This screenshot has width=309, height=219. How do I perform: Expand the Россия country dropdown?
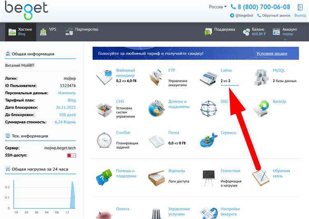pyautogui.click(x=218, y=7)
